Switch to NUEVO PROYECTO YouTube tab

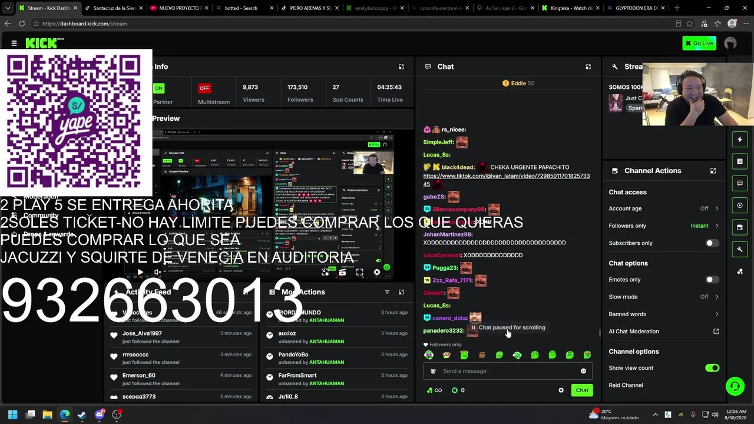click(x=180, y=8)
